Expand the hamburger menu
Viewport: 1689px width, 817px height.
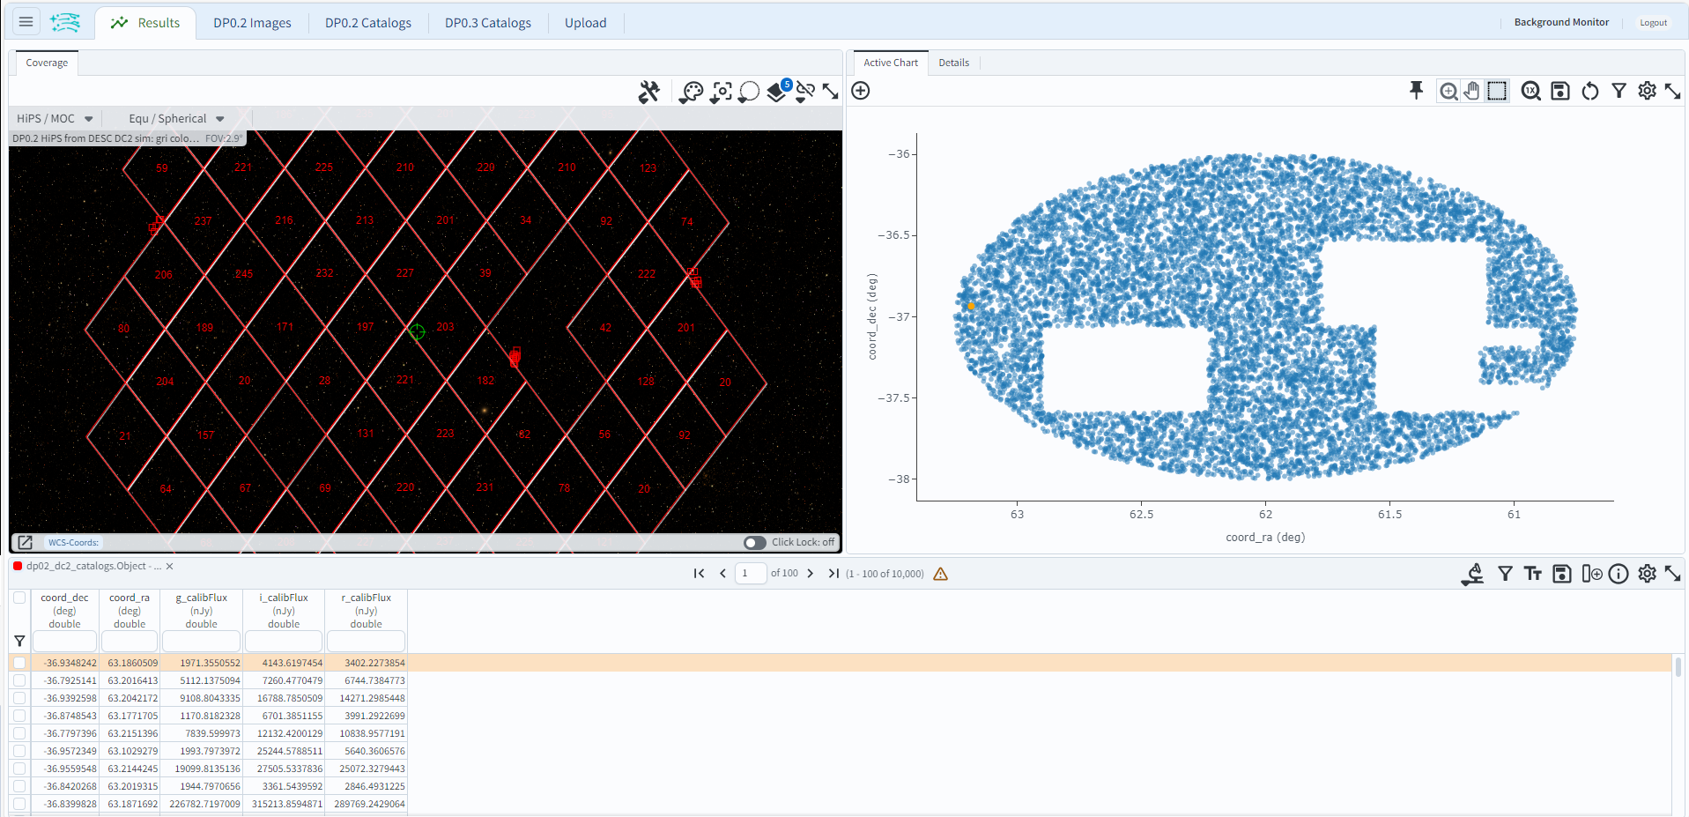tap(26, 21)
